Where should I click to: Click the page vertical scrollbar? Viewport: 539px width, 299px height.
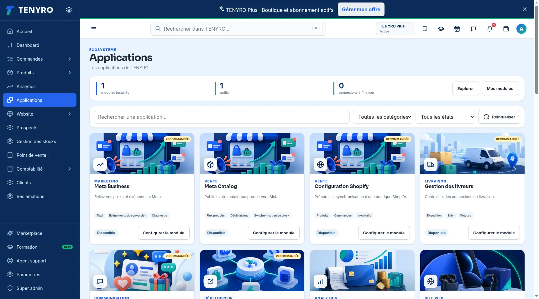pyautogui.click(x=536, y=50)
